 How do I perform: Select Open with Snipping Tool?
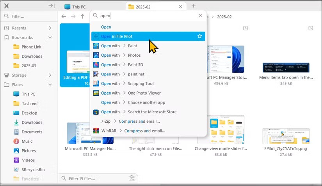coord(141,84)
